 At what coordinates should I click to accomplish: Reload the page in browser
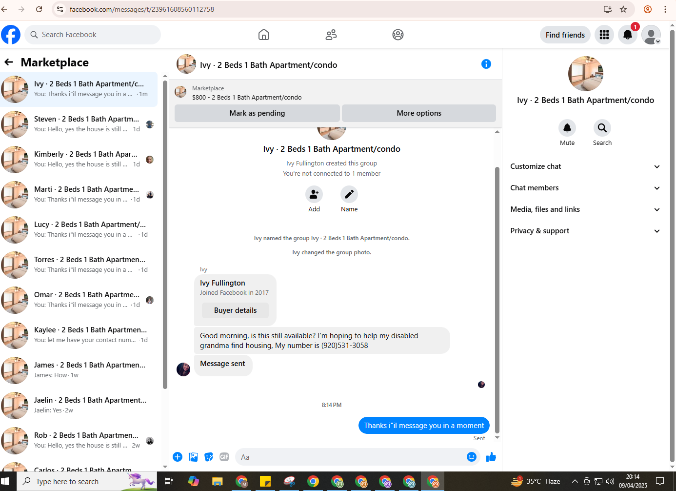pos(39,9)
